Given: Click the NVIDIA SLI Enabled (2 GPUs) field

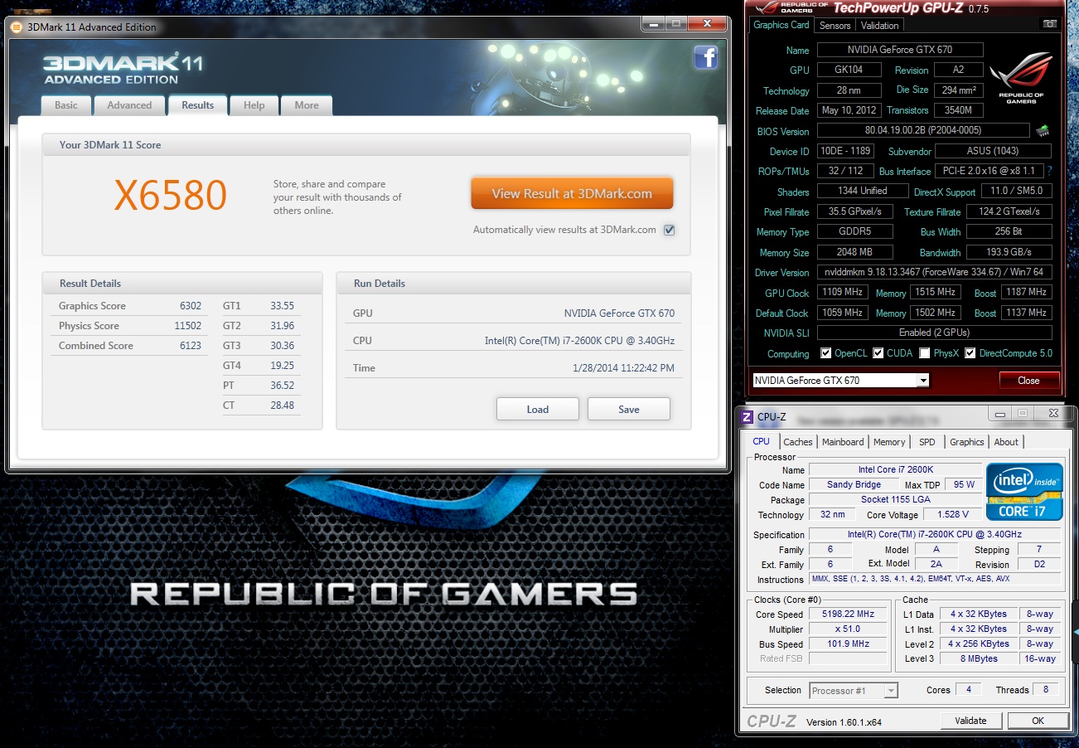Looking at the screenshot, I should coord(934,333).
